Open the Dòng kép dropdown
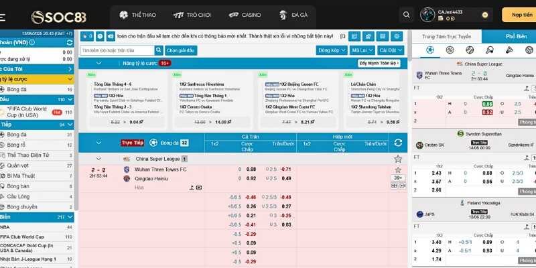The width and height of the screenshot is (536, 268). point(331,50)
